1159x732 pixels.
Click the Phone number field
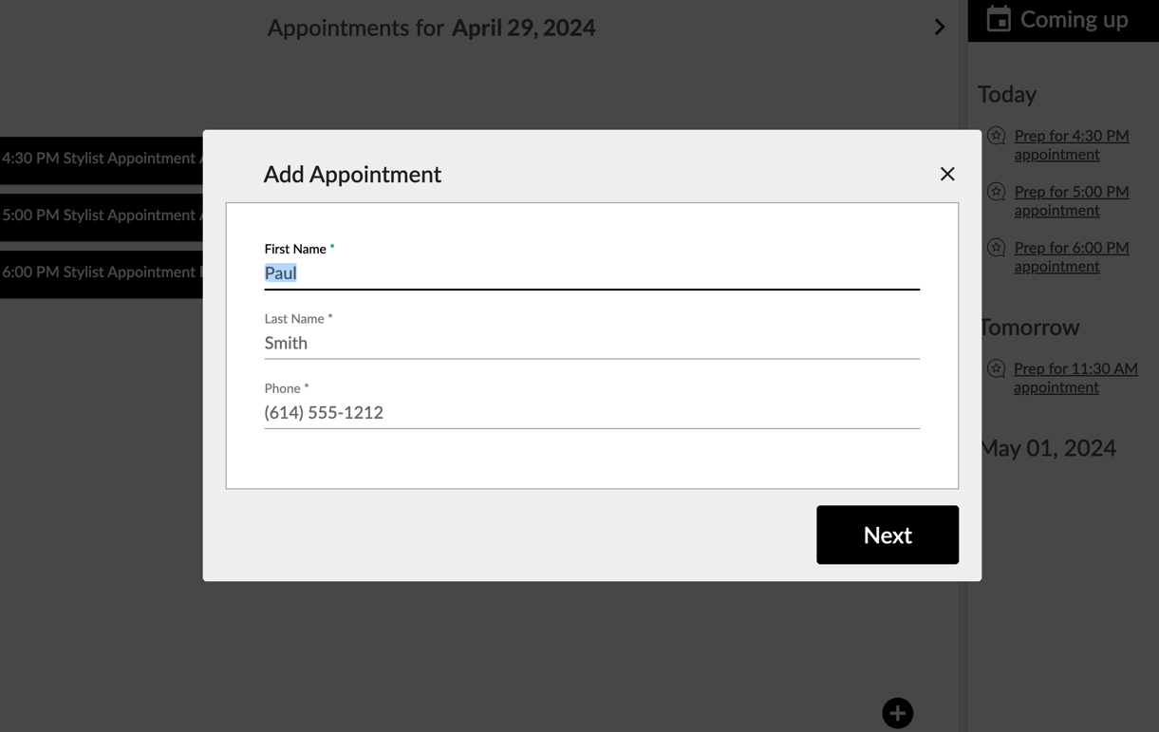[590, 412]
